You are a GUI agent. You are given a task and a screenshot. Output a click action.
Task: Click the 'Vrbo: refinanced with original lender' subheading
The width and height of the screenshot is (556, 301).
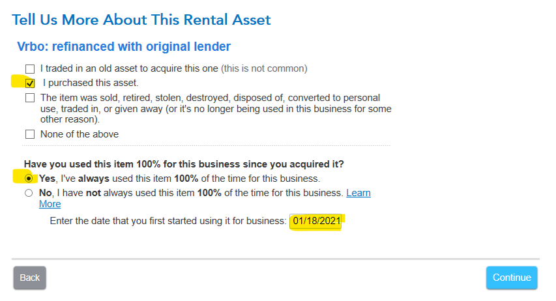(124, 46)
